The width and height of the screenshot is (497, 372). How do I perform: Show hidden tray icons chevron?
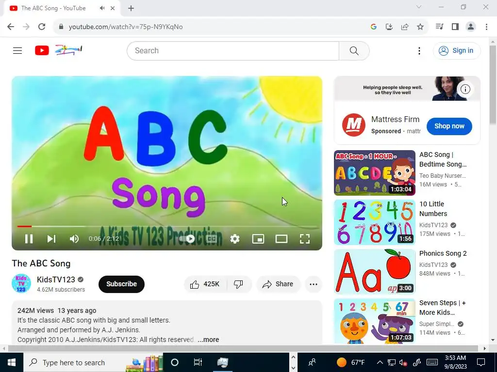pos(380,362)
